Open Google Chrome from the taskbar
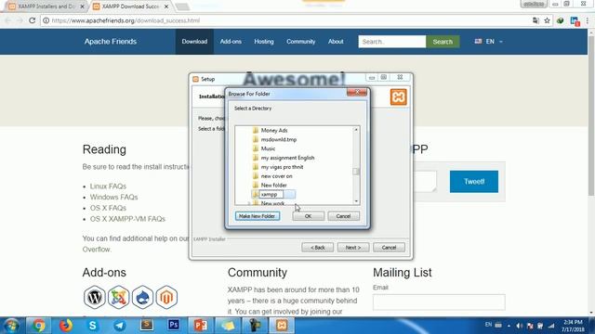This screenshot has width=595, height=334. pyautogui.click(x=38, y=326)
